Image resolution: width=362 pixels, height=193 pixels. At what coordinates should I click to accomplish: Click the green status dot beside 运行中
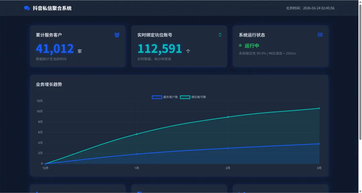(240, 45)
